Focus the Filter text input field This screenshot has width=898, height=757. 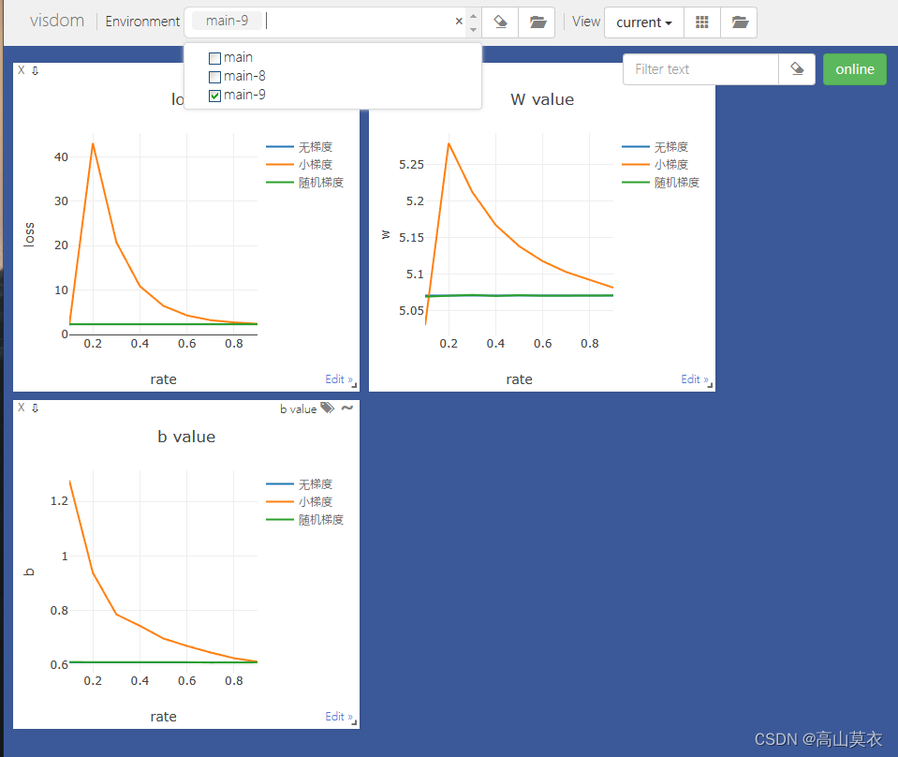tap(700, 69)
